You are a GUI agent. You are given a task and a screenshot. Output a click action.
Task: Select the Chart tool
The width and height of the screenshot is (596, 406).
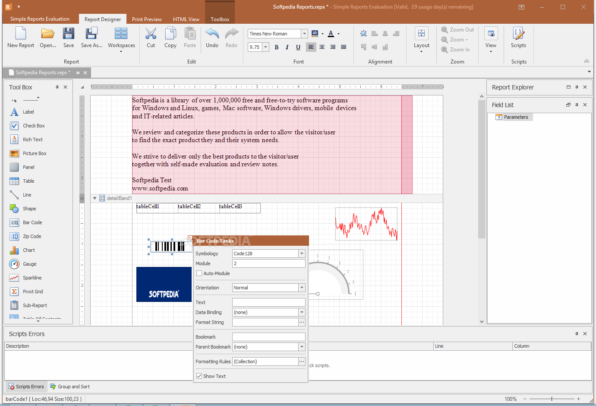(29, 250)
